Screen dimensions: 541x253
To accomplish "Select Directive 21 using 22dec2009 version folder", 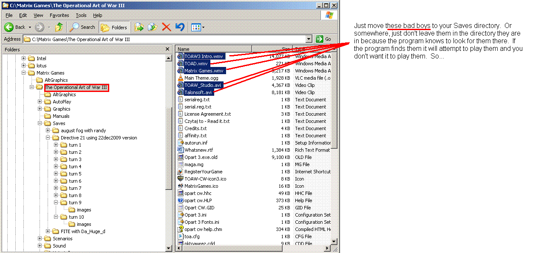I will coord(99,138).
